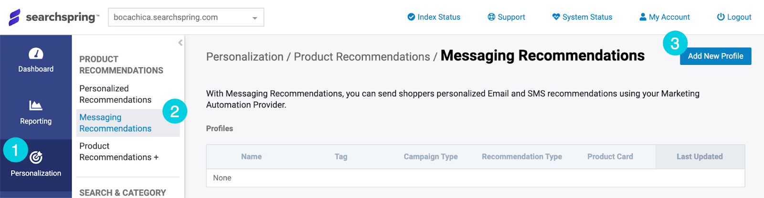Sort profiles by Name column header

pos(251,156)
